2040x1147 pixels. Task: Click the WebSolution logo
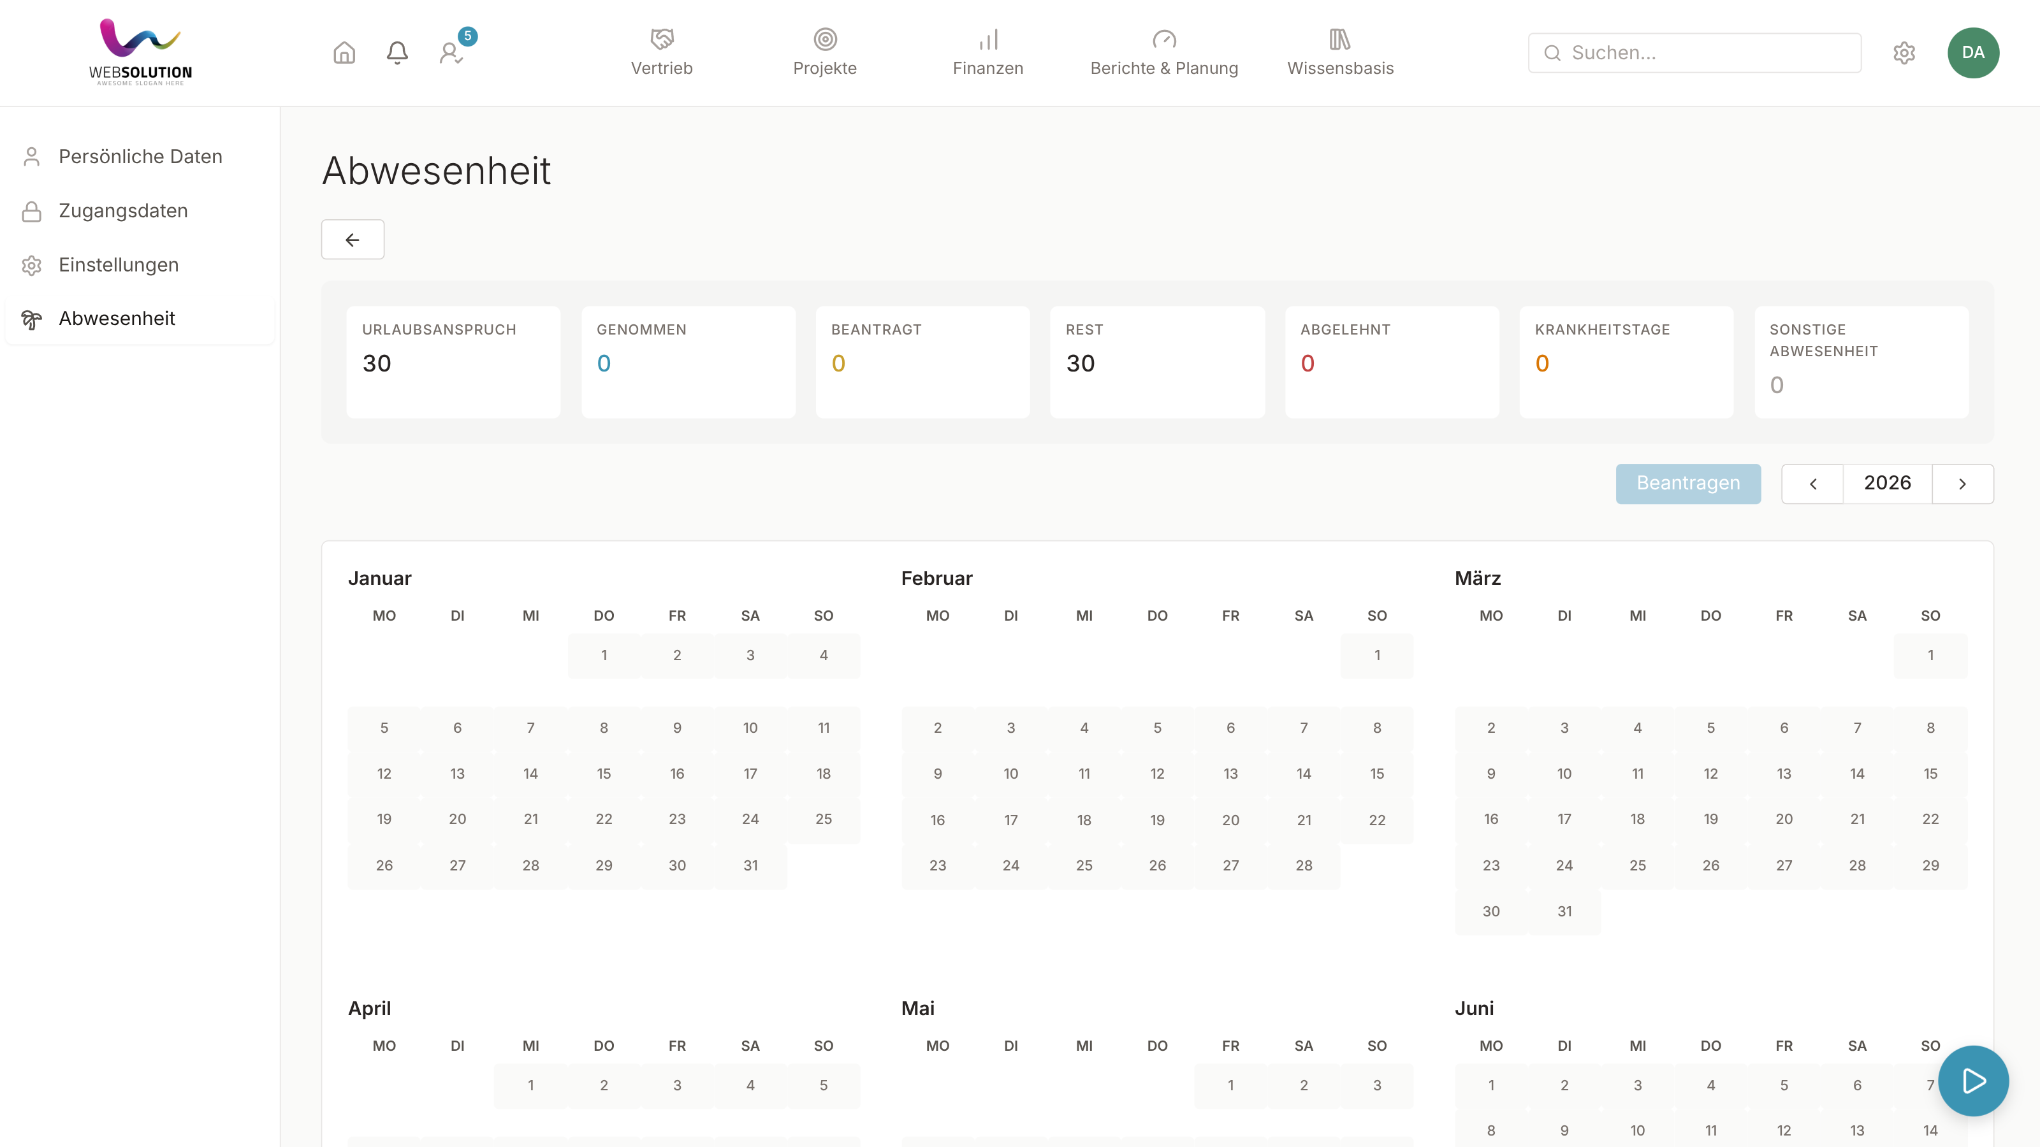click(140, 52)
